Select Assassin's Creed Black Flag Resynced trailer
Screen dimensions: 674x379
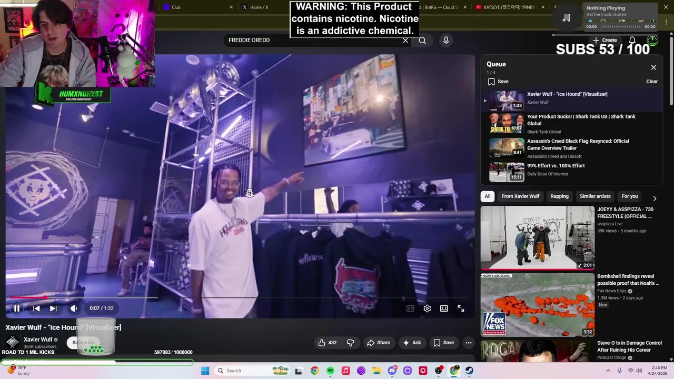571,148
